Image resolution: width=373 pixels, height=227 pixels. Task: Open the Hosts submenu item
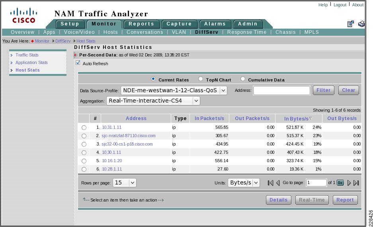[111, 32]
